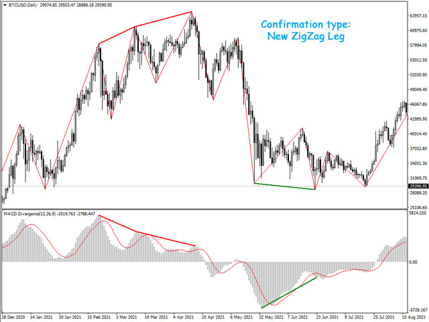Viewport: 429px width, 322px height.
Task: Select the 7 Jun 2021 date label
Action: click(x=298, y=317)
